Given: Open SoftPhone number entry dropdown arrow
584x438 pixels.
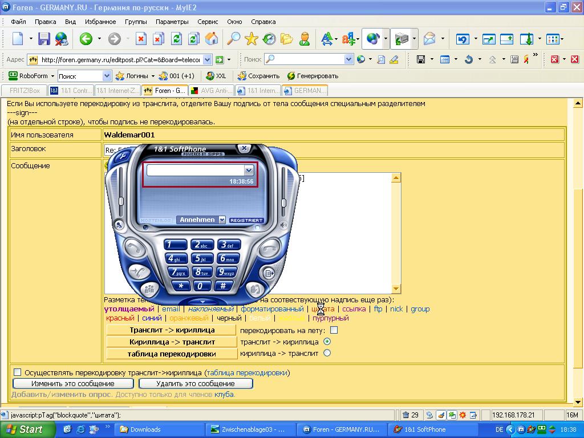Looking at the screenshot, I should coord(249,170).
